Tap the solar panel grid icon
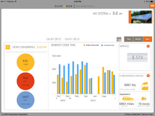Image resolution: width=155 pixels, height=116 pixels. [8, 47]
